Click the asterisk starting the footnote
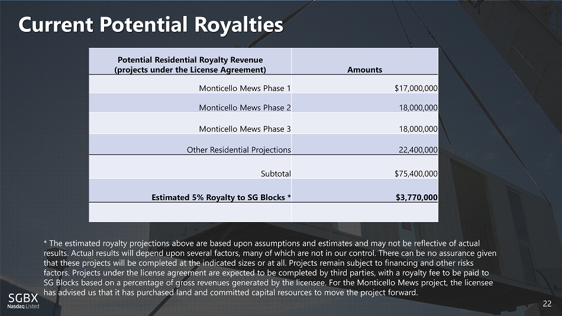The width and height of the screenshot is (562, 316). pos(46,243)
